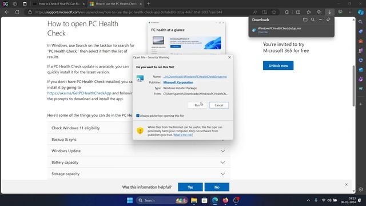Click the Read aloud icon in address bar
The height and width of the screenshot is (206, 366).
click(255, 12)
